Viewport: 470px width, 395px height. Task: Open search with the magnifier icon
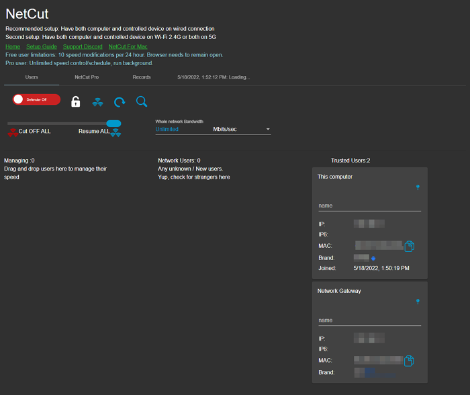point(142,101)
